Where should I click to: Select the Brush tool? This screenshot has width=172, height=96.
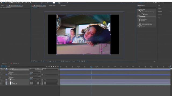pyautogui.click(x=22, y=3)
